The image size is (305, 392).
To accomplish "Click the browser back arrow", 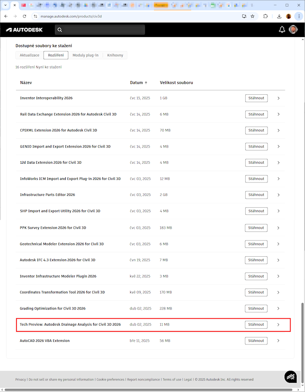I will pyautogui.click(x=6, y=16).
